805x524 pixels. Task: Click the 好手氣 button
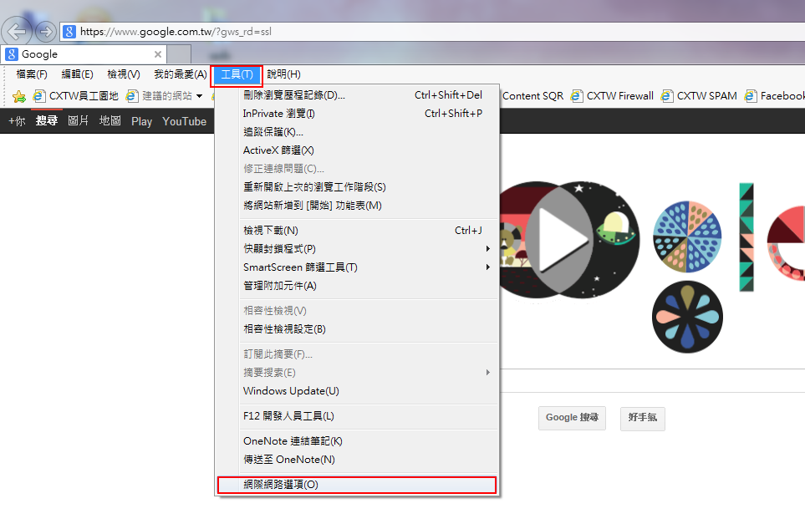pyautogui.click(x=642, y=418)
